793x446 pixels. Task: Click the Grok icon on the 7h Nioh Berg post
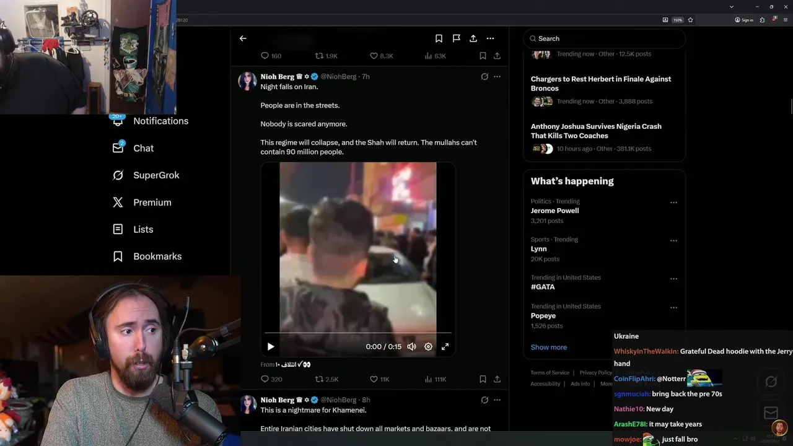coord(484,77)
